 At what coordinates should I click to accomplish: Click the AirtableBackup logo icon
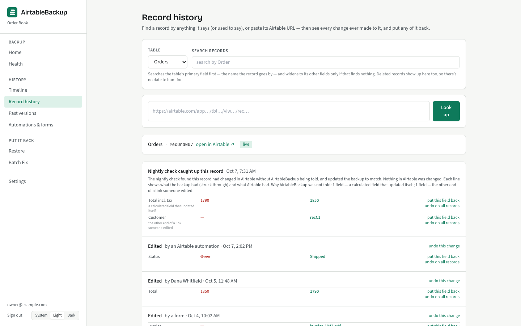[12, 12]
